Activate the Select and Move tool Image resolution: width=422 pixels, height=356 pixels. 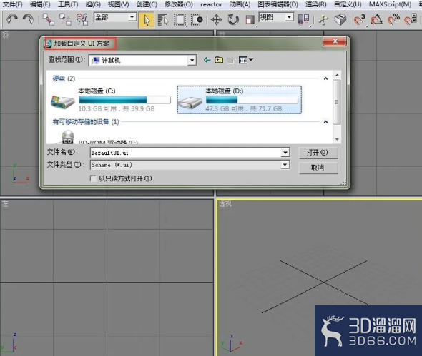point(217,20)
